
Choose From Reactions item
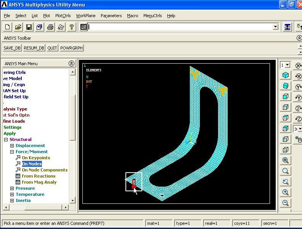pos(39,176)
